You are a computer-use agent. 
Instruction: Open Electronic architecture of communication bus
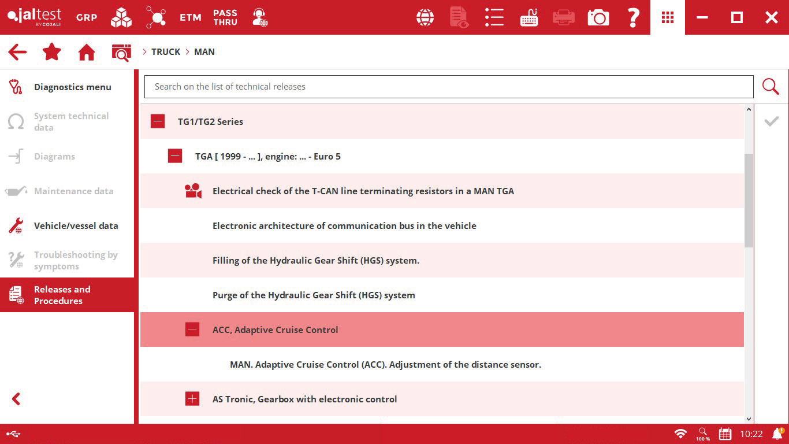point(442,225)
